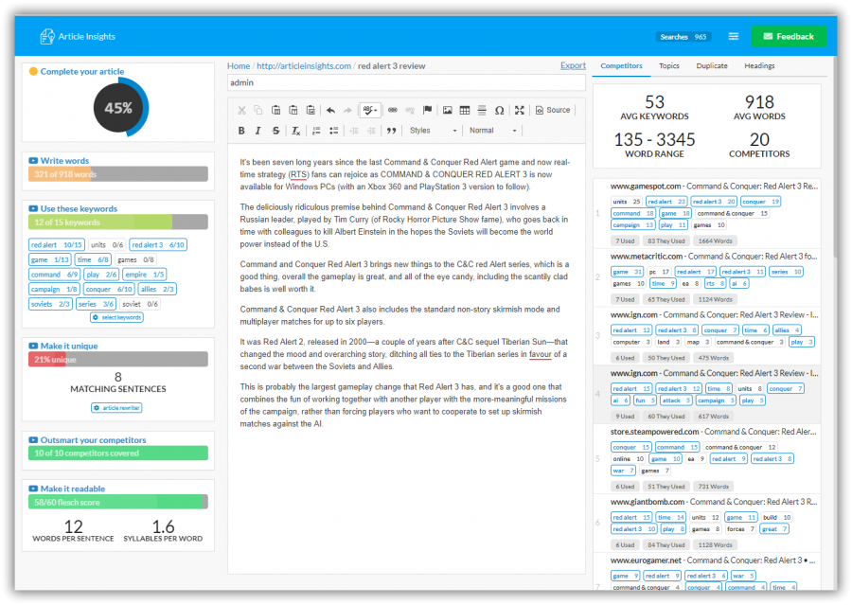852x605 pixels.
Task: Click the Export link
Action: click(573, 65)
